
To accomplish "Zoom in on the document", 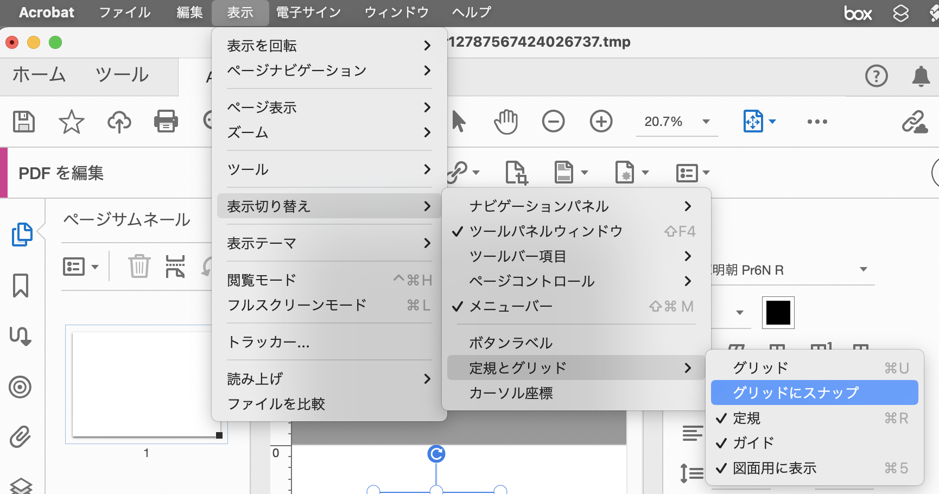I will tap(601, 122).
